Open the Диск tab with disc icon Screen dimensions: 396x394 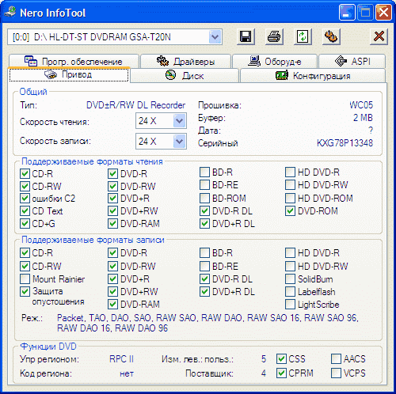(185, 76)
